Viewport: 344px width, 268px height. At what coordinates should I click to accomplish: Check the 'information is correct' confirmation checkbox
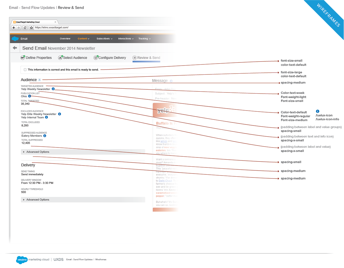point(25,70)
